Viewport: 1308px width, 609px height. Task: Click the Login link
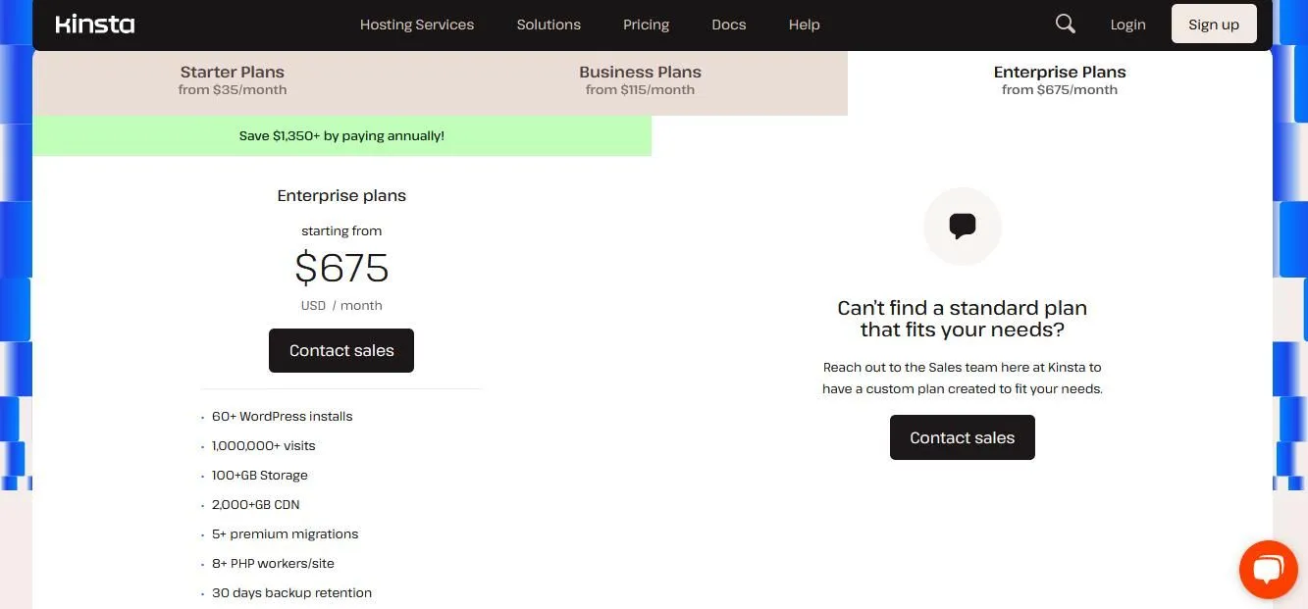(1127, 25)
